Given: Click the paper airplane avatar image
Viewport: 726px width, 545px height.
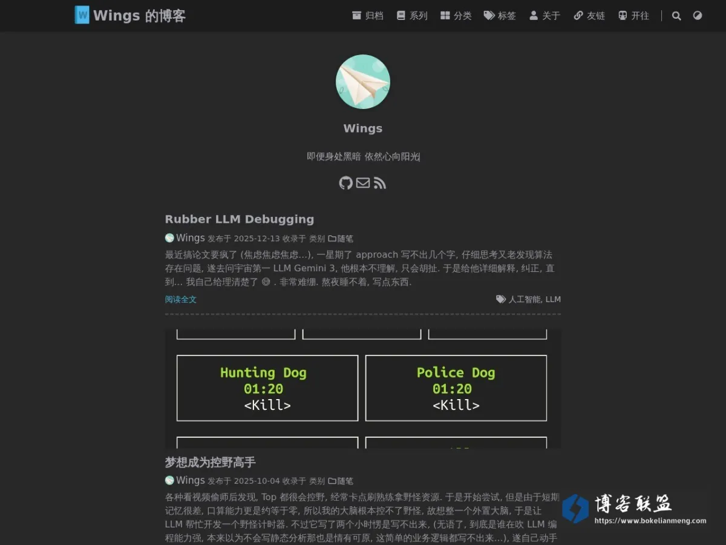Looking at the screenshot, I should tap(363, 82).
